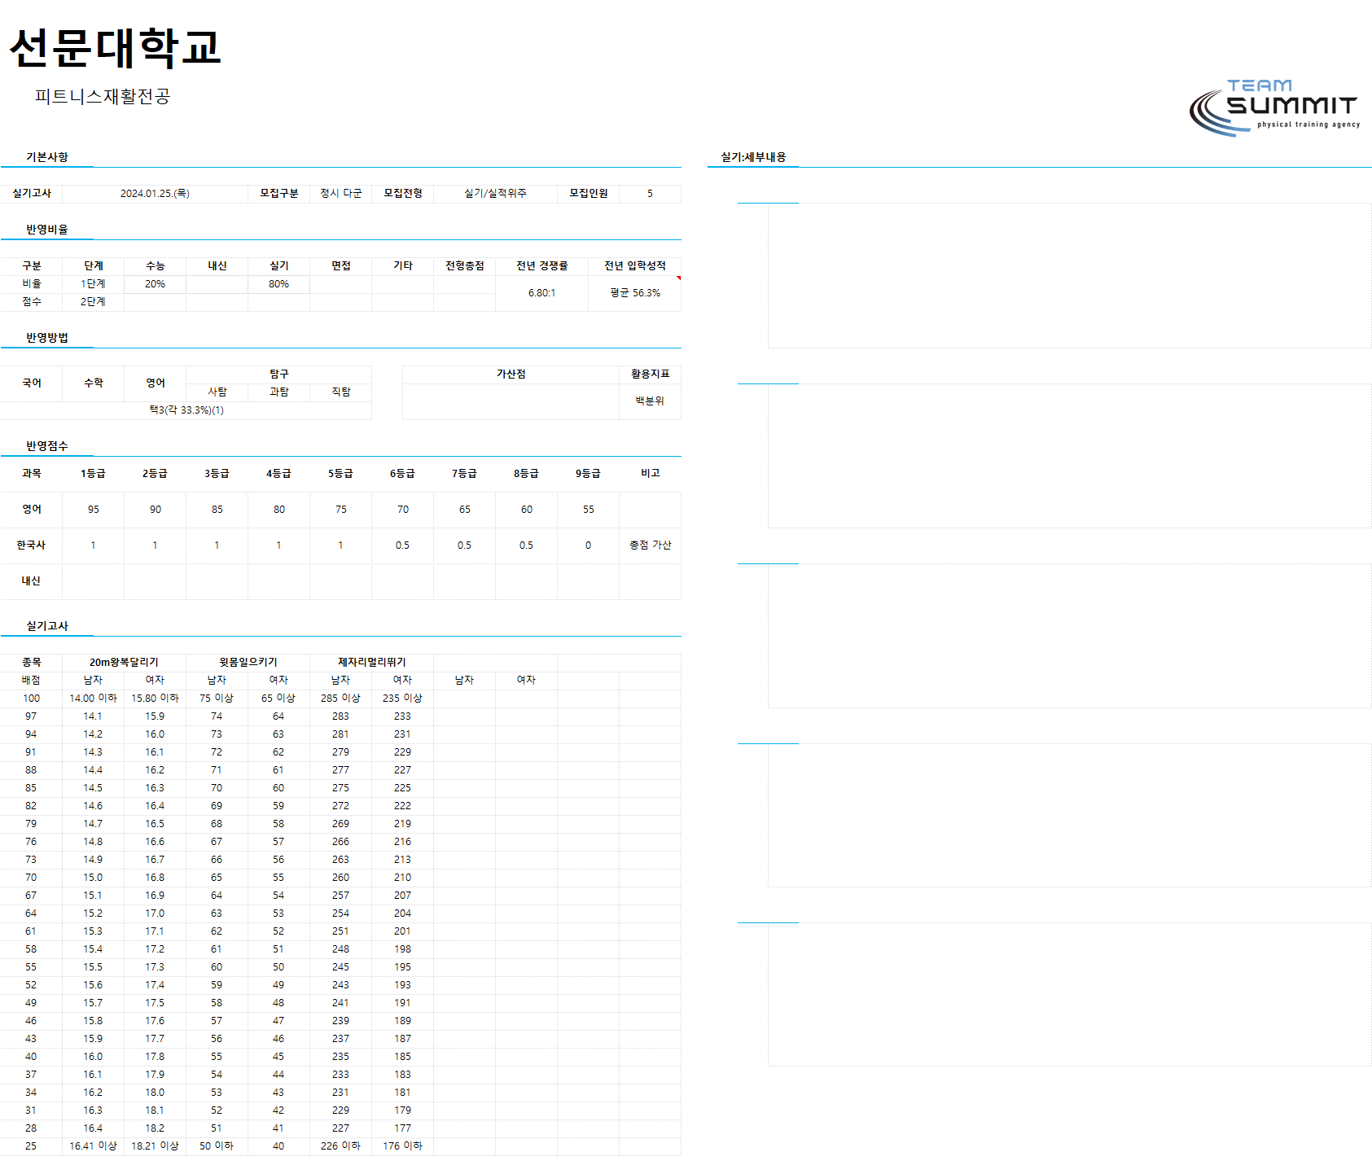The image size is (1372, 1174).
Task: Select the 윗몸일으키기 column header
Action: click(248, 663)
